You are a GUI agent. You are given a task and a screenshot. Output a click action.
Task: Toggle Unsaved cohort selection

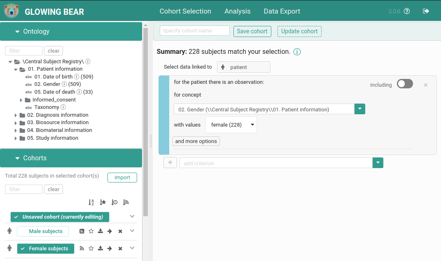[60, 217]
